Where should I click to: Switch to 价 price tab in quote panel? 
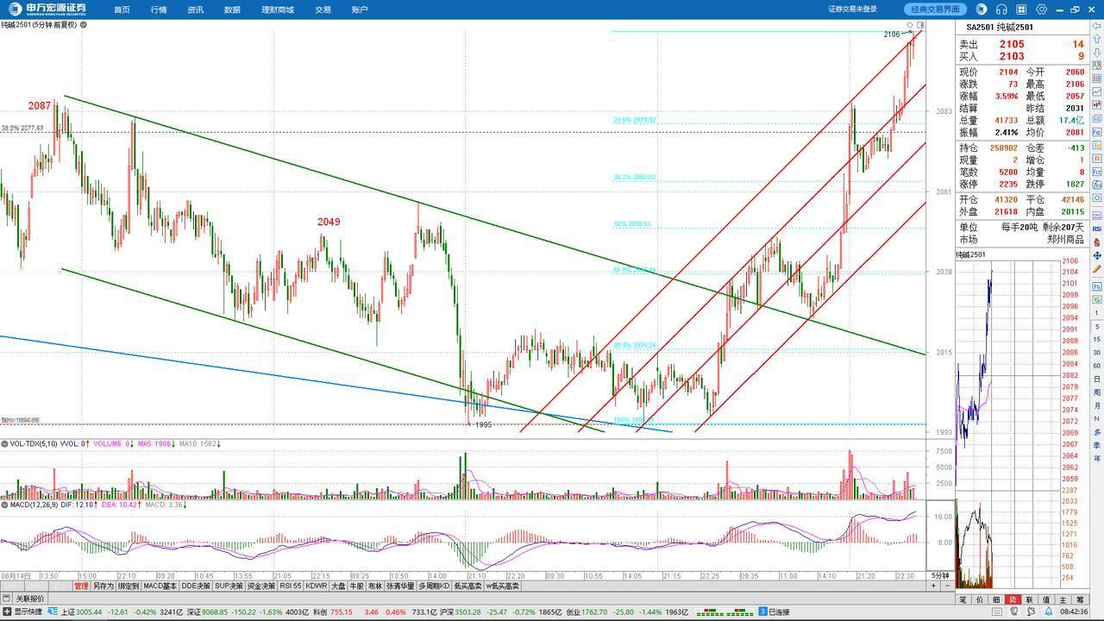(980, 599)
